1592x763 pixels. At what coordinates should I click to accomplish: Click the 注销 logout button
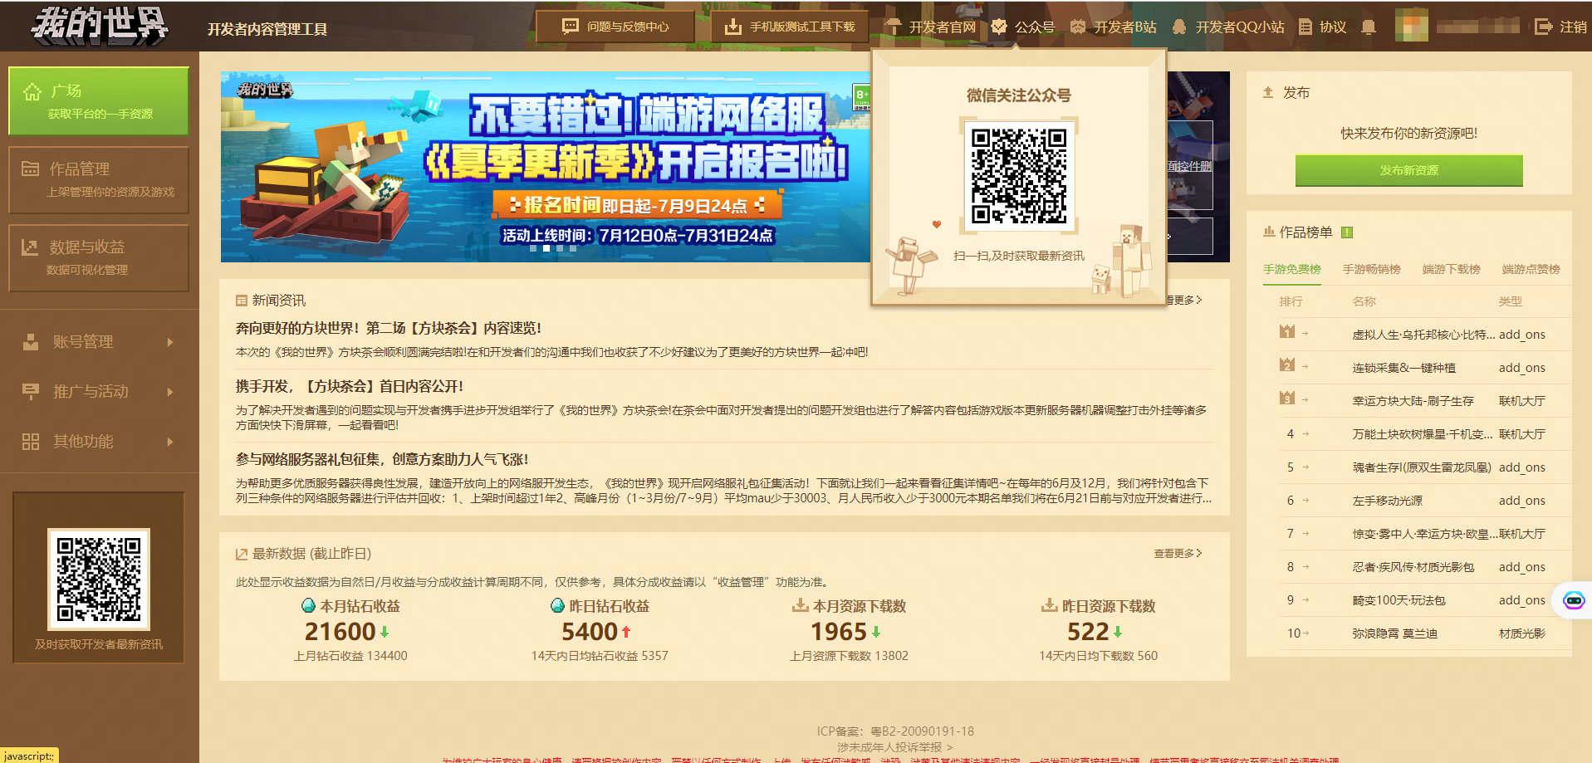click(1560, 27)
